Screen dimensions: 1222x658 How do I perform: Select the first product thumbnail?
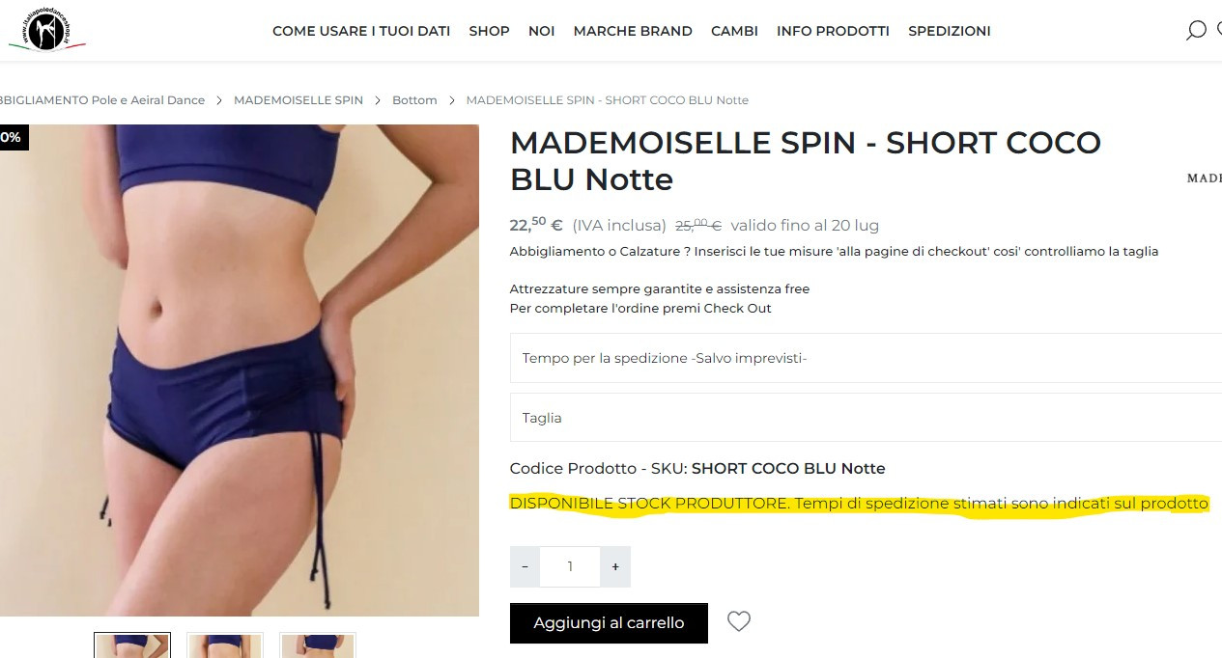pyautogui.click(x=132, y=645)
